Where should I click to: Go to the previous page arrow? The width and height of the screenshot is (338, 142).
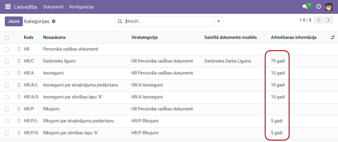click(319, 20)
